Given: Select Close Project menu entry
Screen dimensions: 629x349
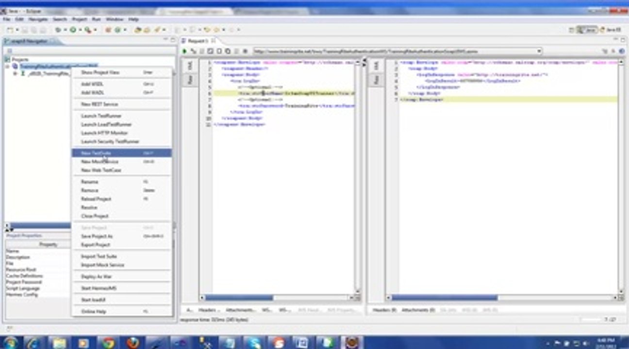Looking at the screenshot, I should (x=121, y=216).
